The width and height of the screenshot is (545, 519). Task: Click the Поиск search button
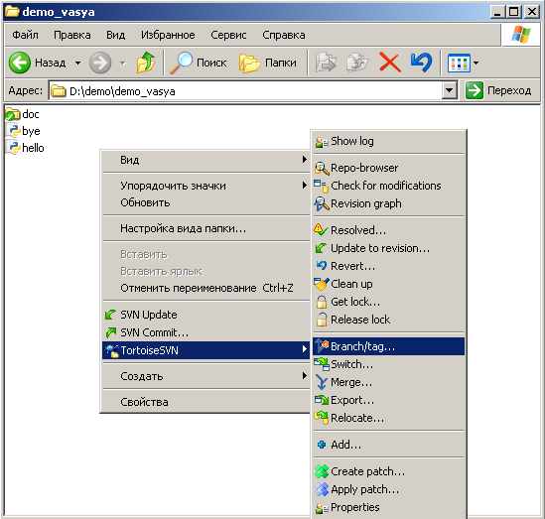199,63
